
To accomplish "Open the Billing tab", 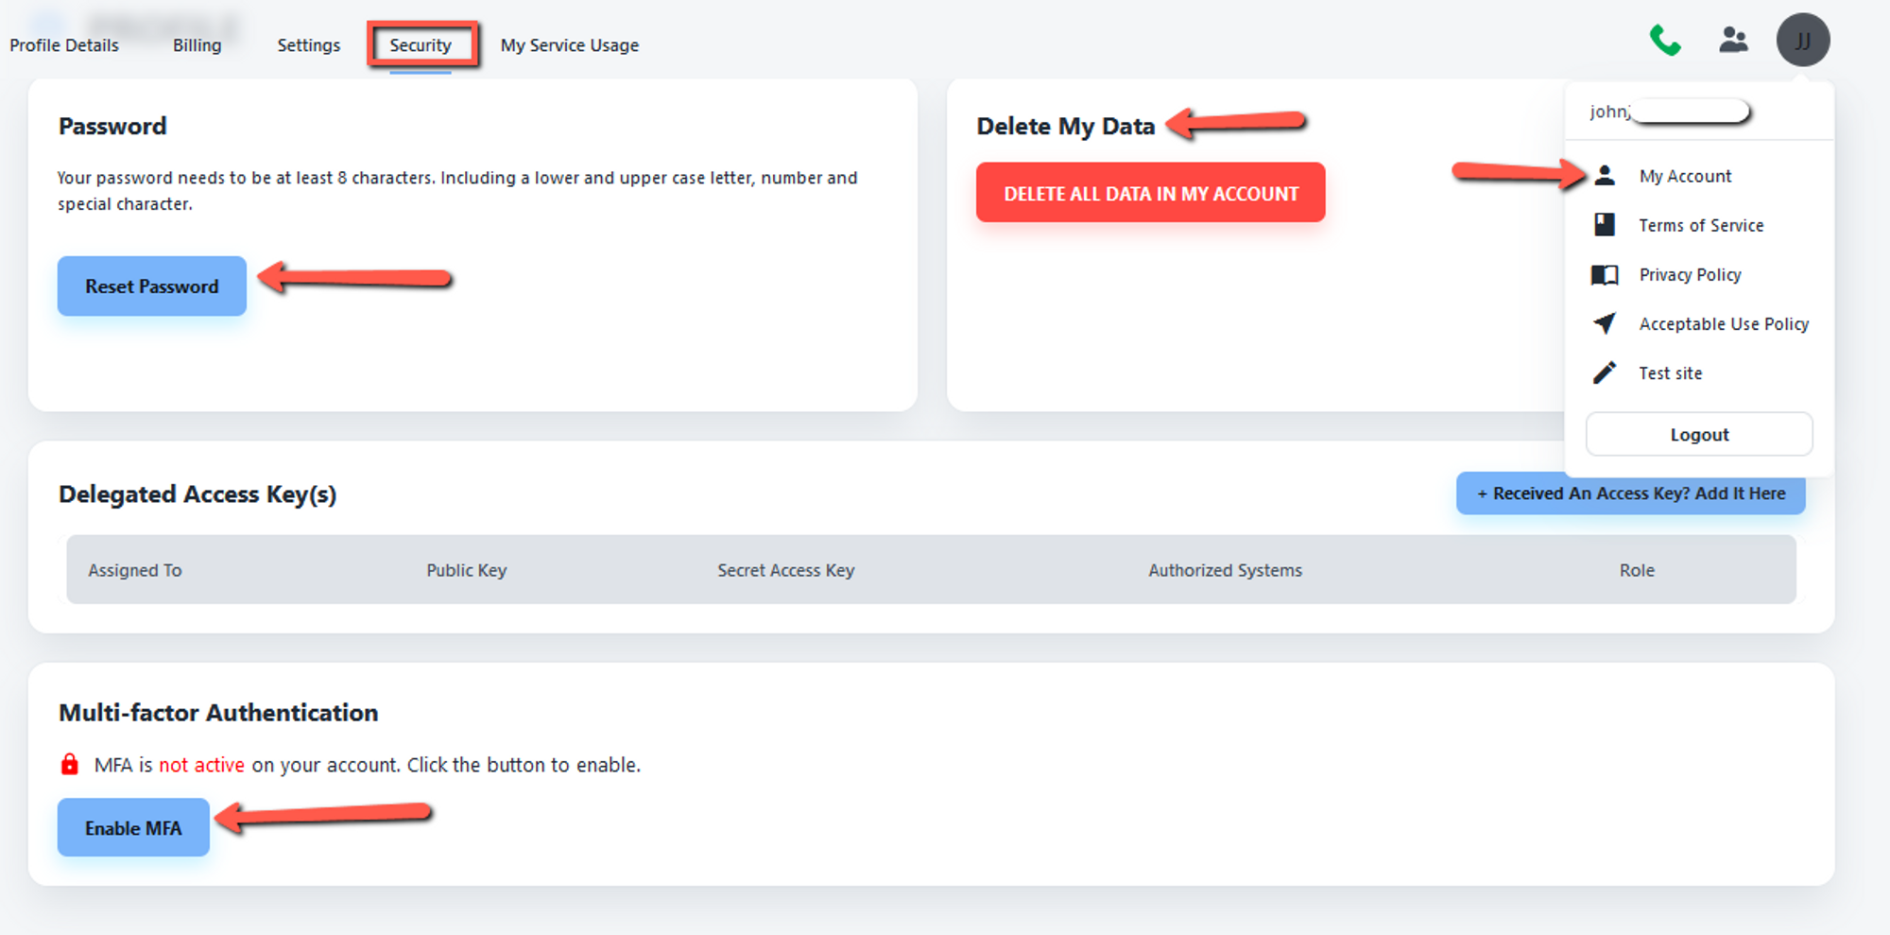I will click(197, 45).
